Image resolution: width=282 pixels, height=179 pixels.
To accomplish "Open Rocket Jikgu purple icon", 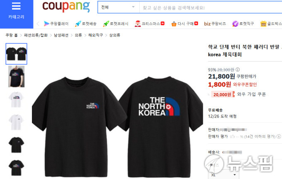I will pos(235,24).
